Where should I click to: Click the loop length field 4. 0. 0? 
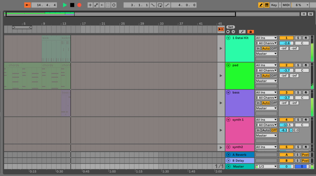(184, 5)
